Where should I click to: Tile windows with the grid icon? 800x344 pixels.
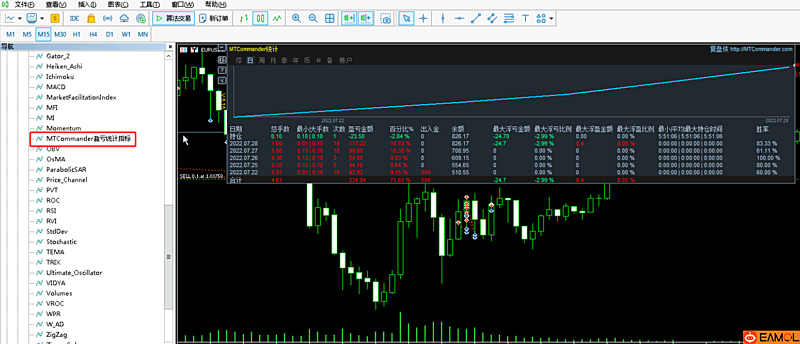[x=330, y=19]
